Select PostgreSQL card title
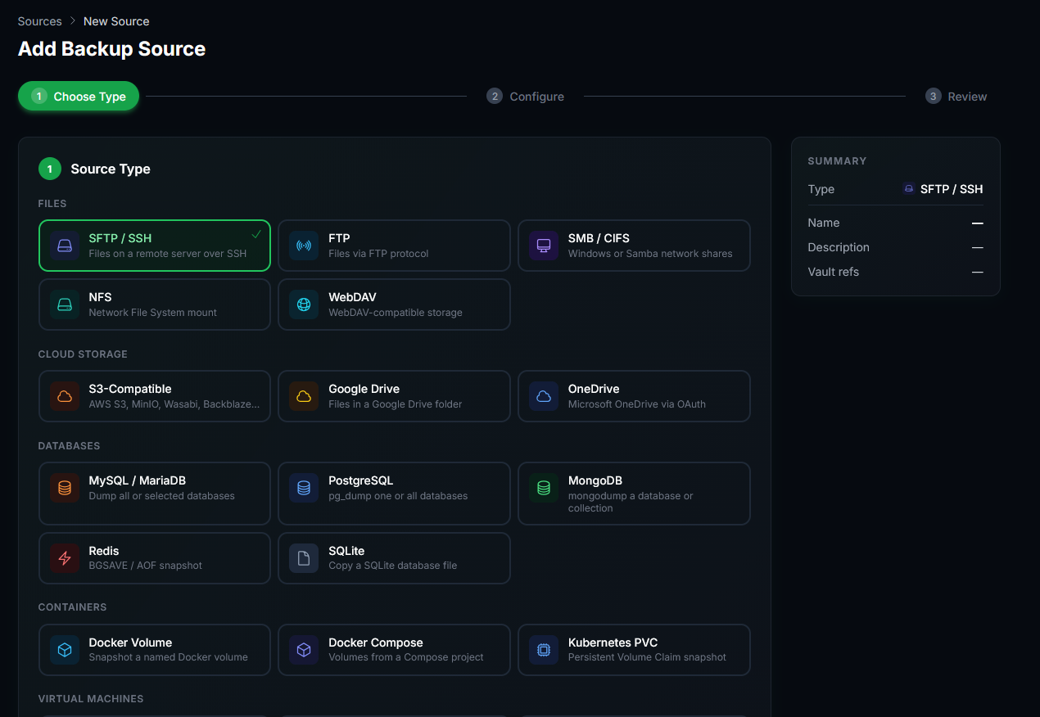This screenshot has height=717, width=1040. tap(361, 480)
